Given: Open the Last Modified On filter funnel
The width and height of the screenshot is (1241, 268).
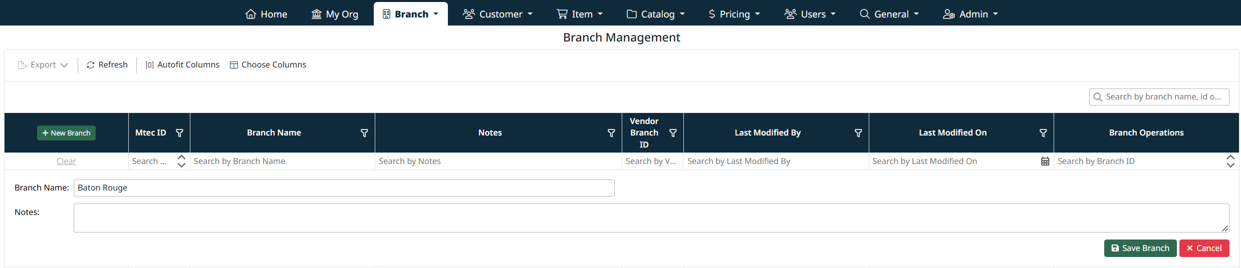Looking at the screenshot, I should tap(1043, 133).
